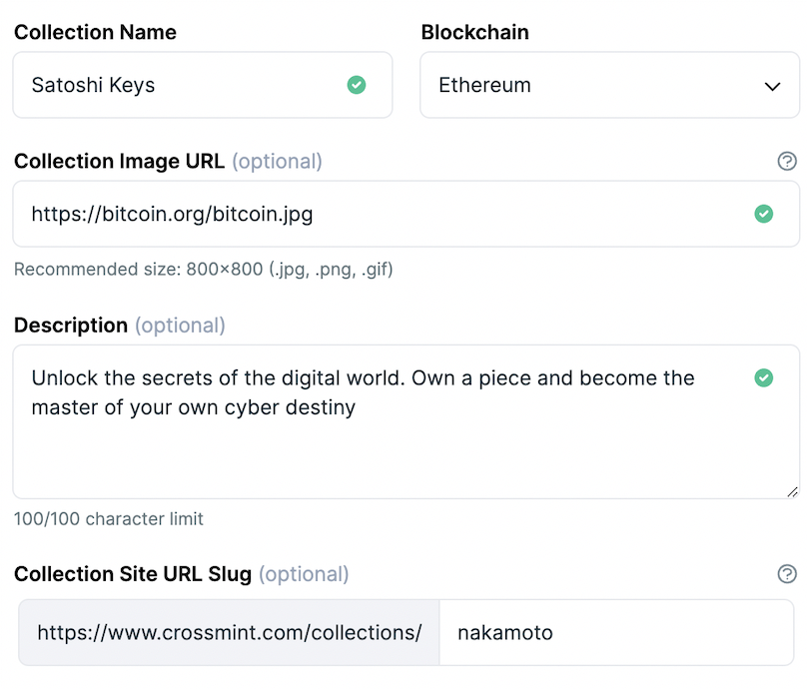Click the Collection Site URL Slug label
Image resolution: width=807 pixels, height=689 pixels.
133,573
